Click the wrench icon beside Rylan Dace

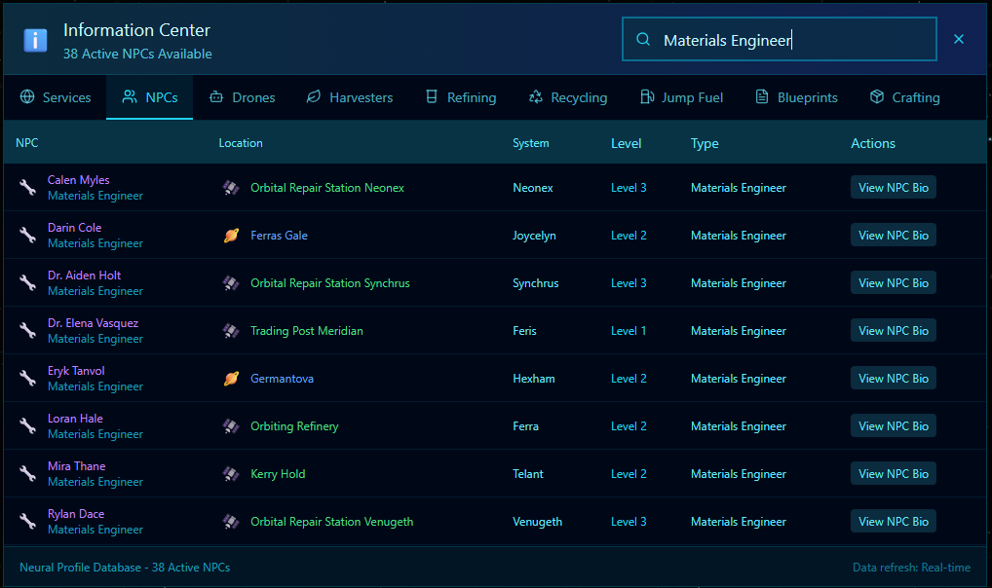[x=27, y=522]
